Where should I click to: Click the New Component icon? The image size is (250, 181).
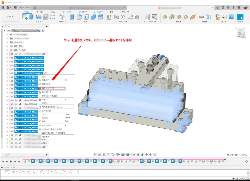[109, 17]
